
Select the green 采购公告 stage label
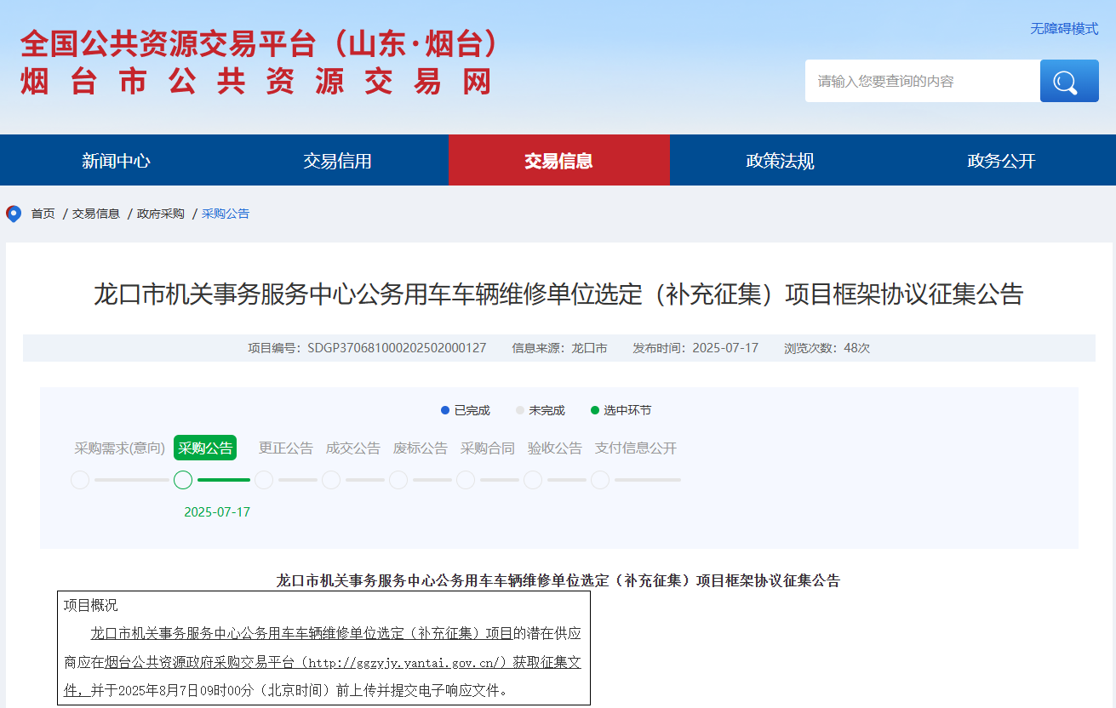click(x=205, y=448)
